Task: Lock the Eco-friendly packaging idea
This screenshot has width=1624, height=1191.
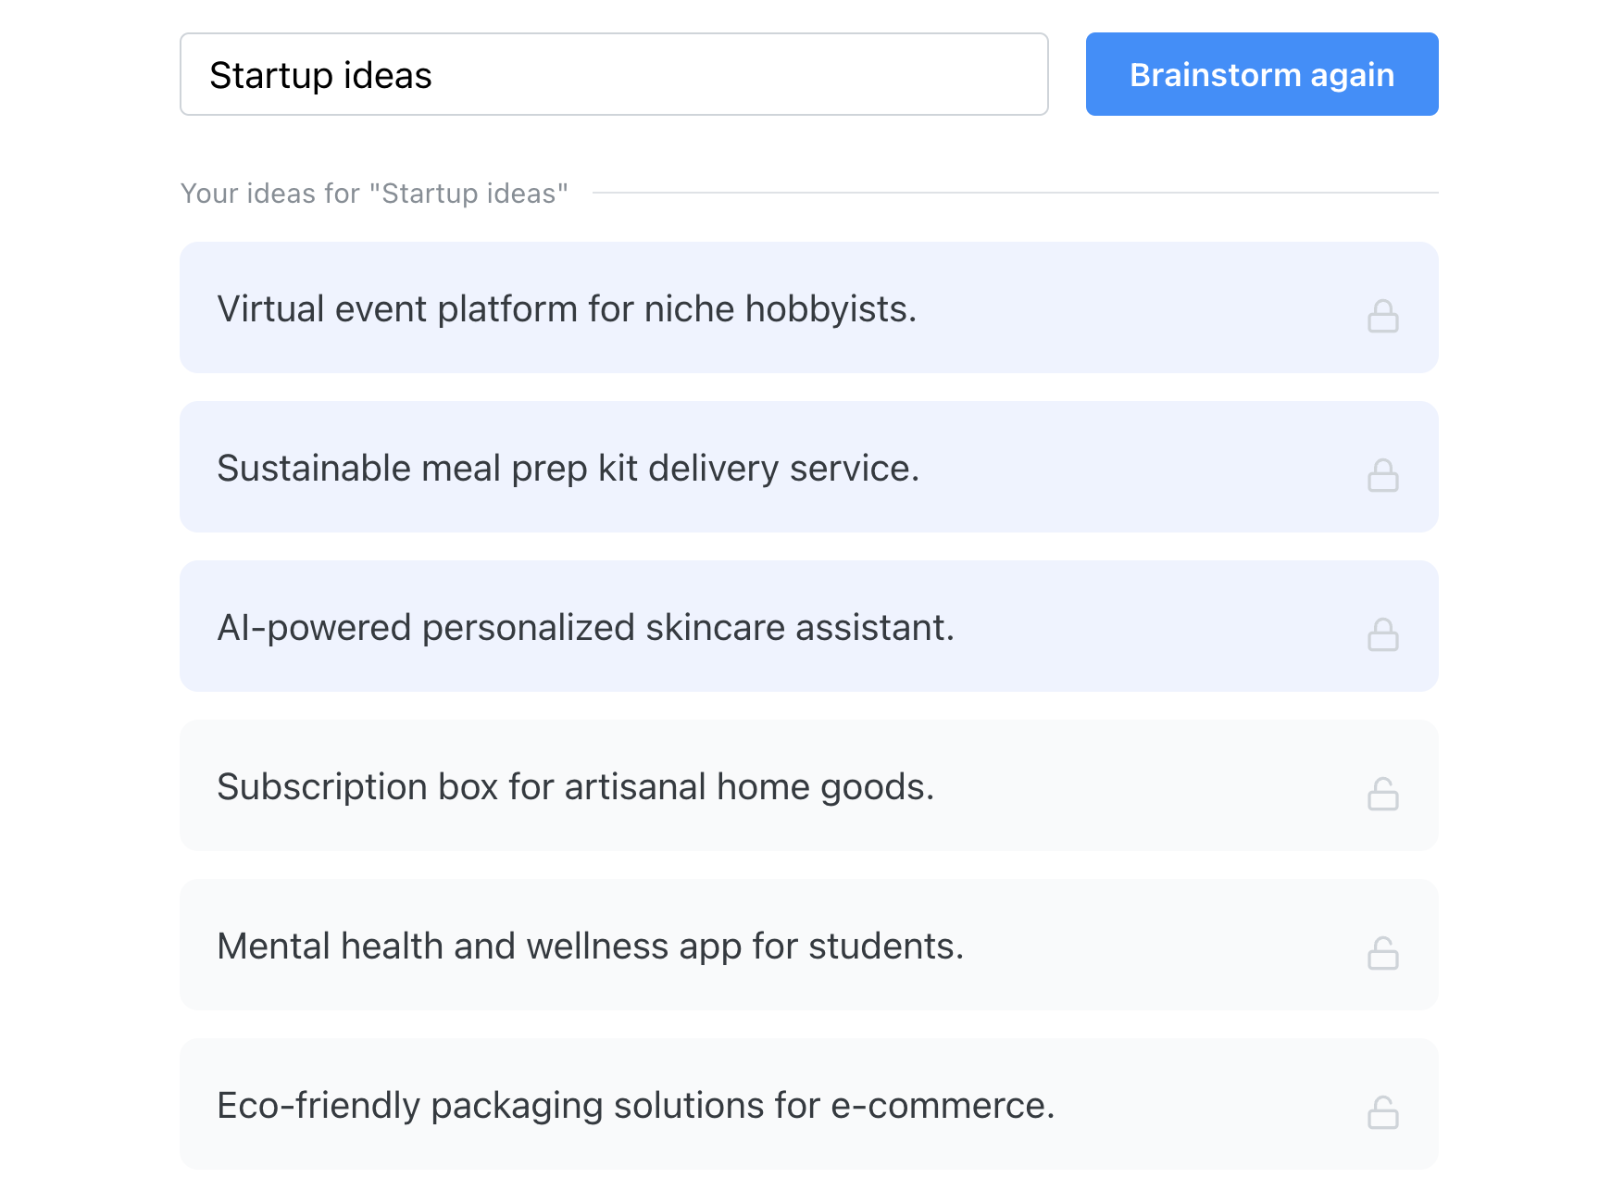Action: 1382,1112
